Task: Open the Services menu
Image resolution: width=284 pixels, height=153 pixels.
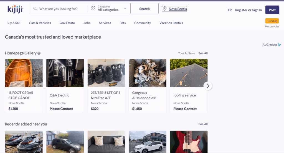Action: (105, 23)
